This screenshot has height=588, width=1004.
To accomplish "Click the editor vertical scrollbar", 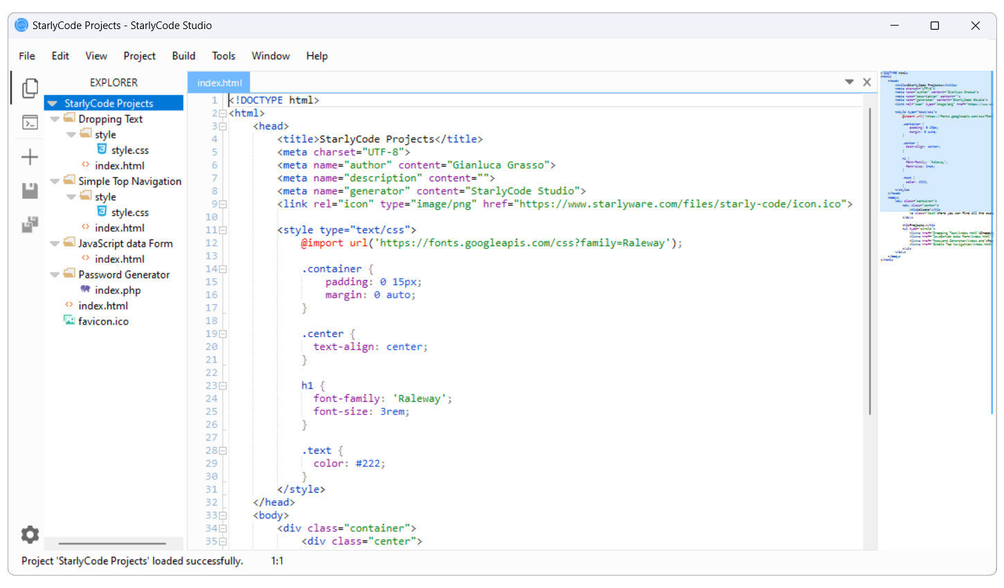I will (870, 261).
